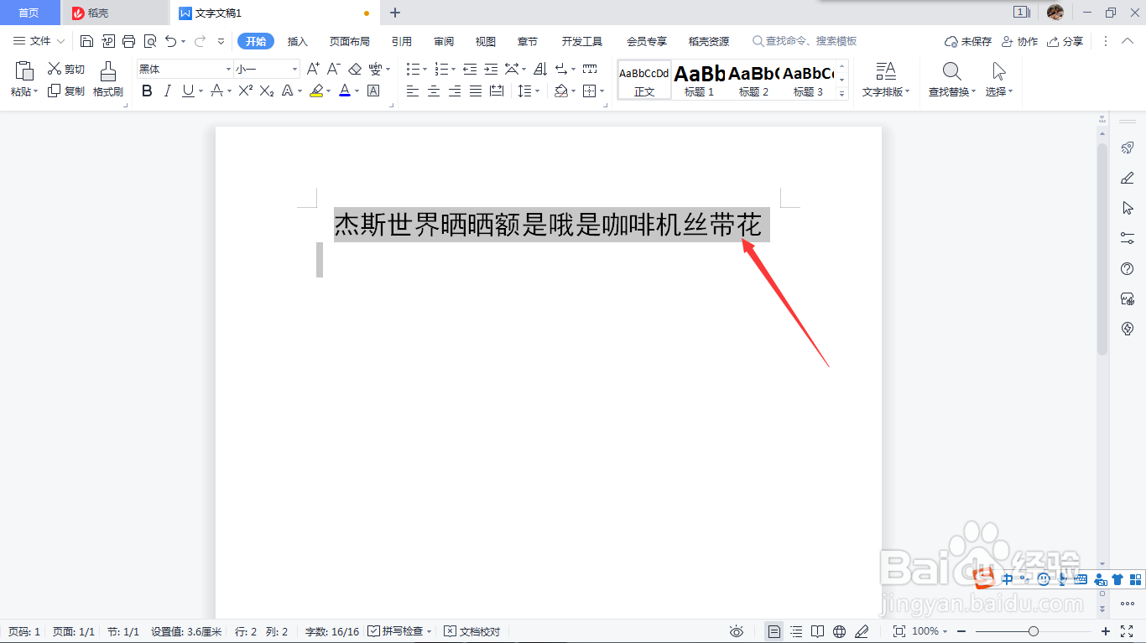Enable spell check in status bar

[398, 631]
